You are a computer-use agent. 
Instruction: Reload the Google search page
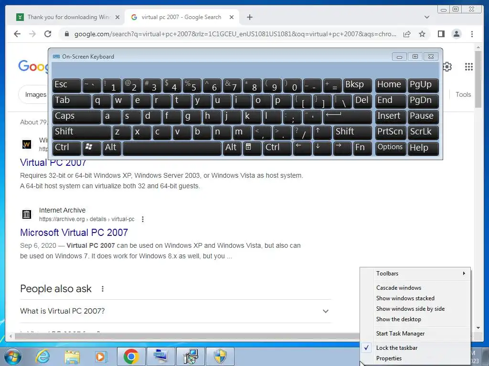coord(48,34)
